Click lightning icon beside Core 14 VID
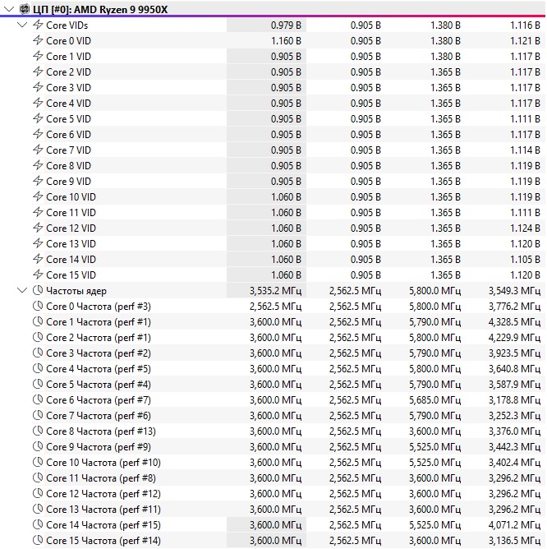Image resolution: width=547 pixels, height=549 pixels. (38, 259)
